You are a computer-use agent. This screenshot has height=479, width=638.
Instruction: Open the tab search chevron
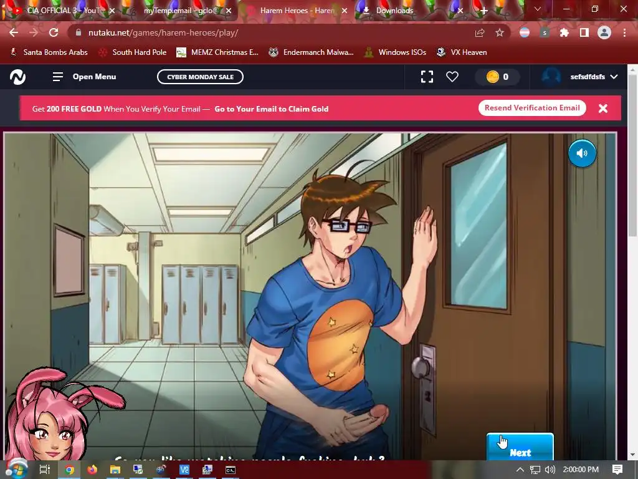(x=538, y=9)
